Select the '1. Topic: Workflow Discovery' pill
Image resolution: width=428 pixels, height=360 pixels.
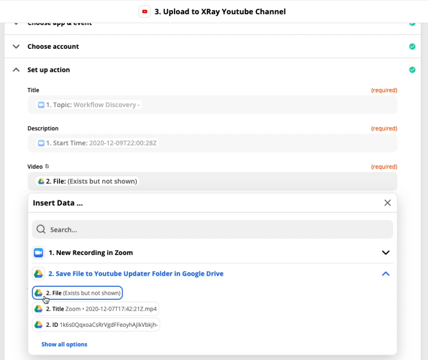[89, 105]
